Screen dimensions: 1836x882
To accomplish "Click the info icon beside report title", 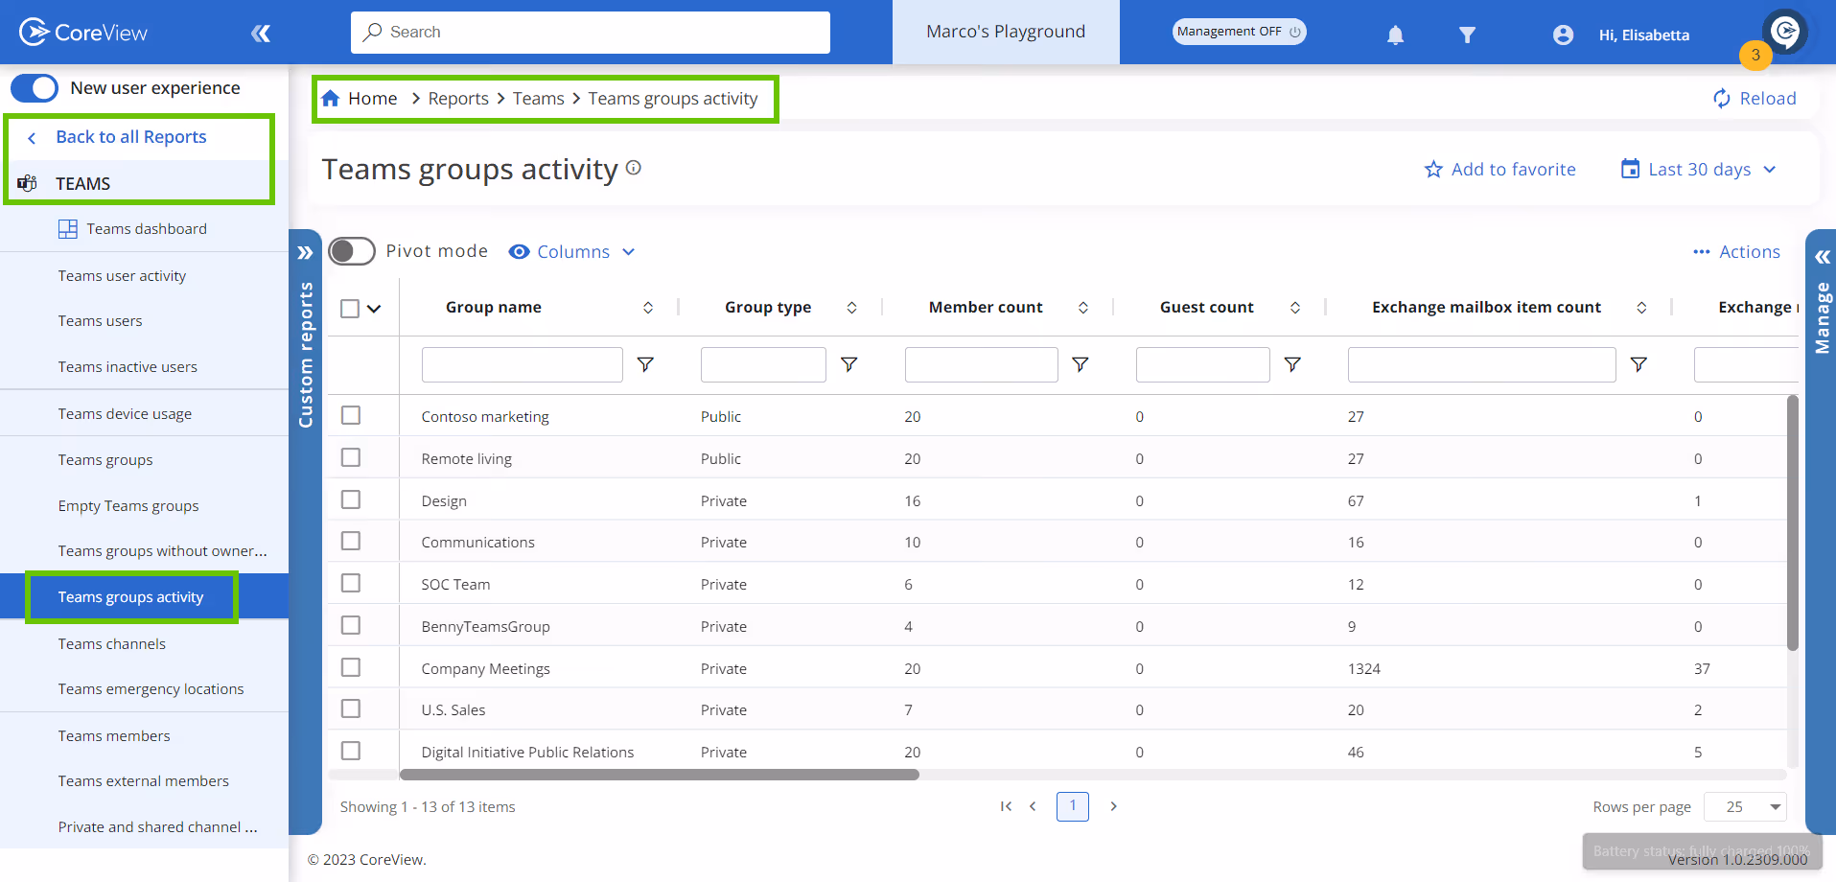I will 634,168.
